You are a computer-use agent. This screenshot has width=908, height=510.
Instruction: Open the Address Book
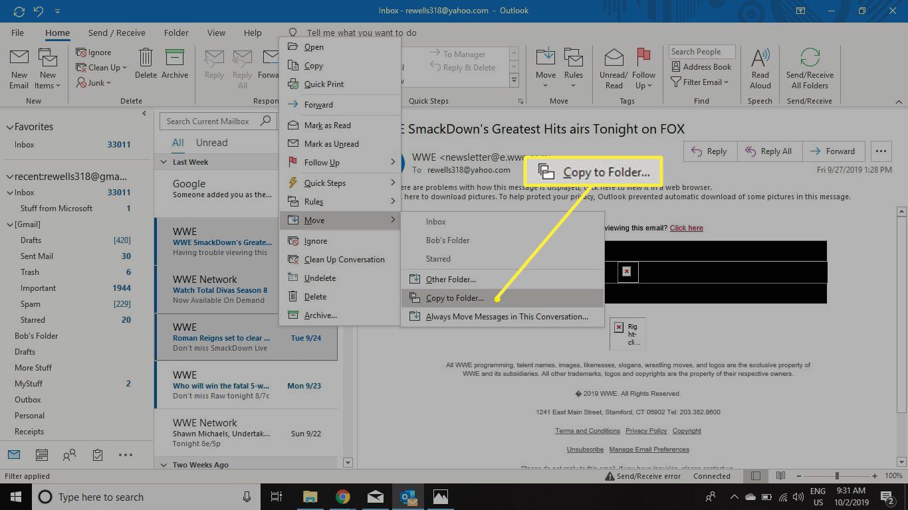tap(702, 67)
